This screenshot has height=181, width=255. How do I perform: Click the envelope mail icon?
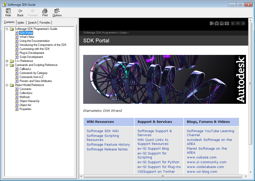point(227,23)
